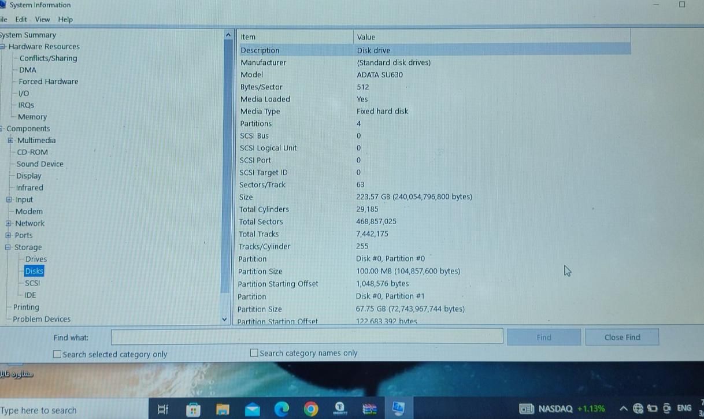Select DMA under Hardware Resources

point(28,70)
